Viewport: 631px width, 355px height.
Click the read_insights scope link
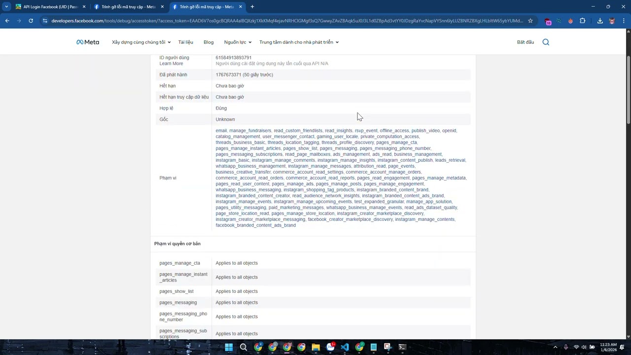coord(338,131)
